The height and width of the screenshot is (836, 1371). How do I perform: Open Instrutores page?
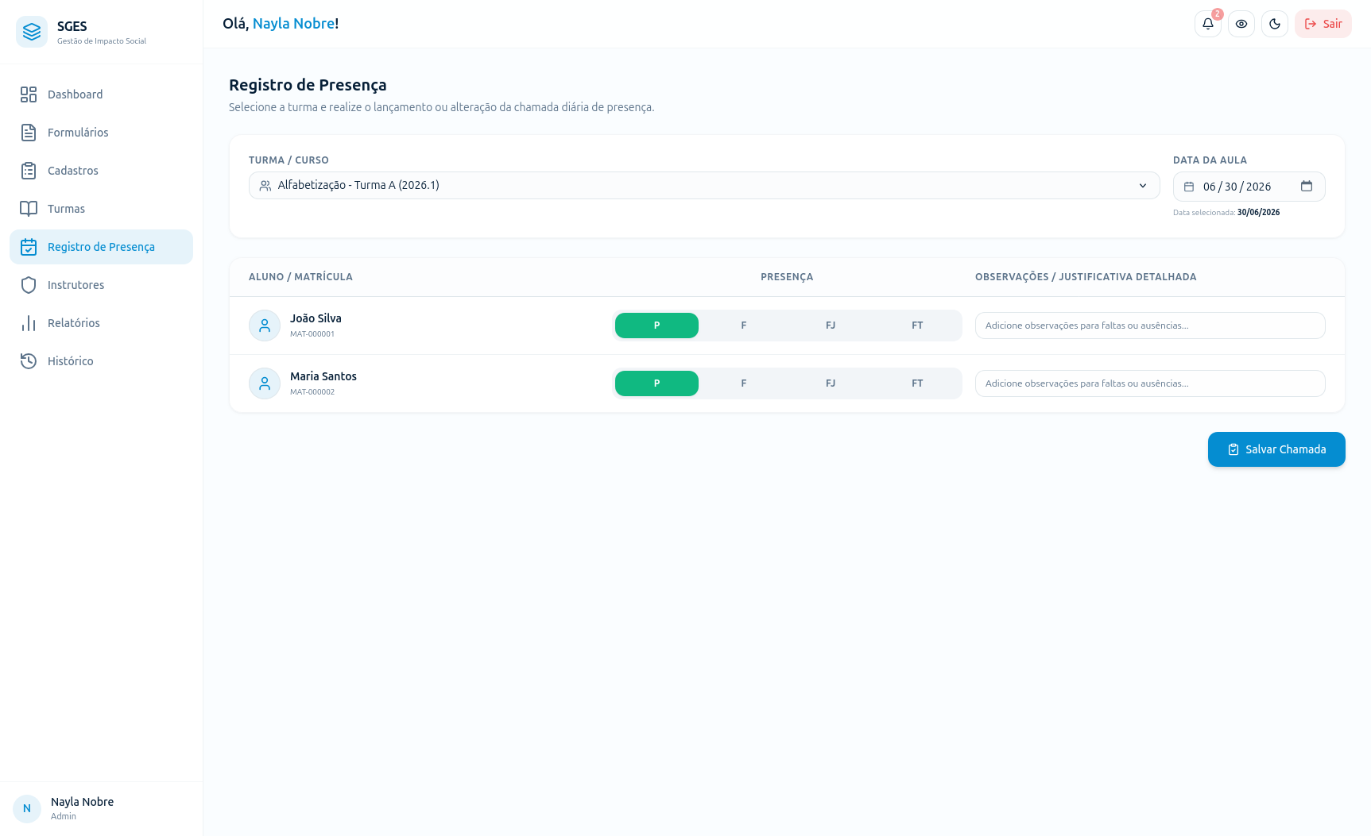click(x=101, y=285)
